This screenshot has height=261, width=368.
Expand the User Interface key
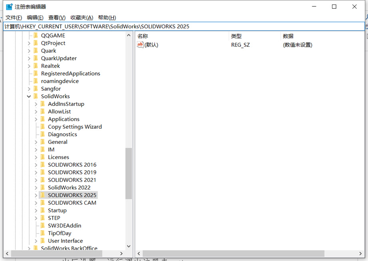[x=36, y=241]
